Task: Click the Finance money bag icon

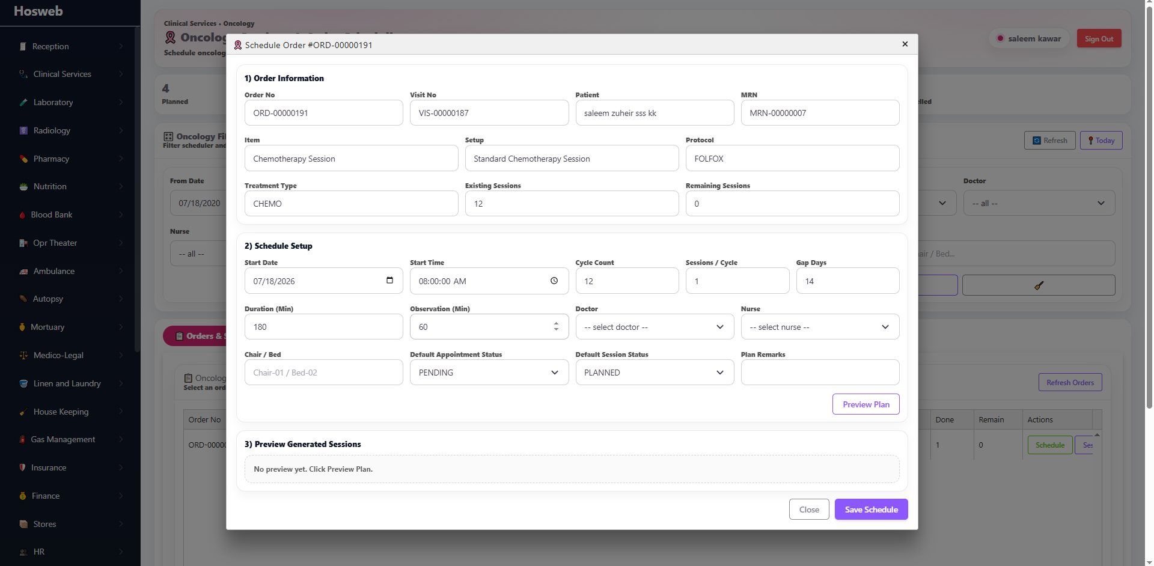Action: [x=23, y=496]
